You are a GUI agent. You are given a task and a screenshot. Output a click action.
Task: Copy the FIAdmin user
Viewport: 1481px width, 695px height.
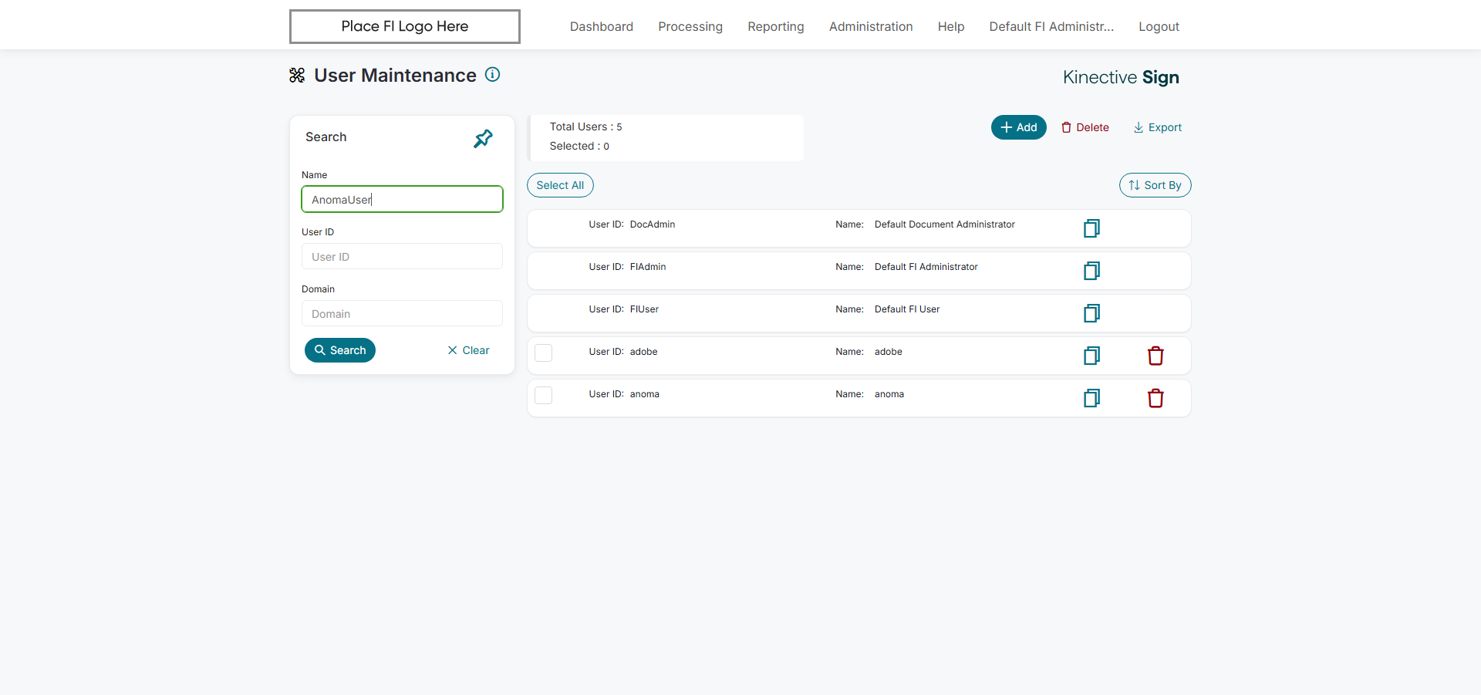pyautogui.click(x=1091, y=271)
